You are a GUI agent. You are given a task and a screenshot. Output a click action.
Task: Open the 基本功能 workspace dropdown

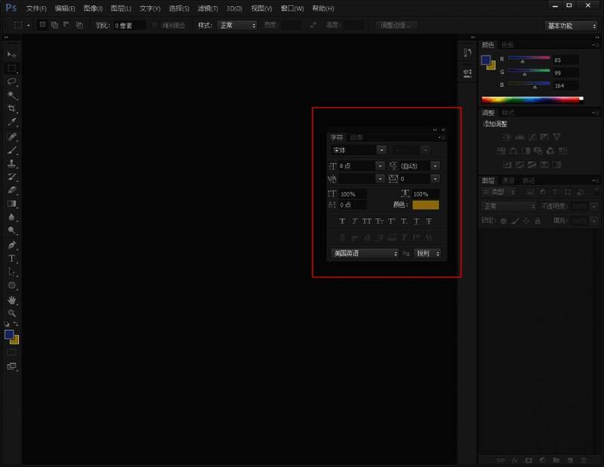point(572,25)
